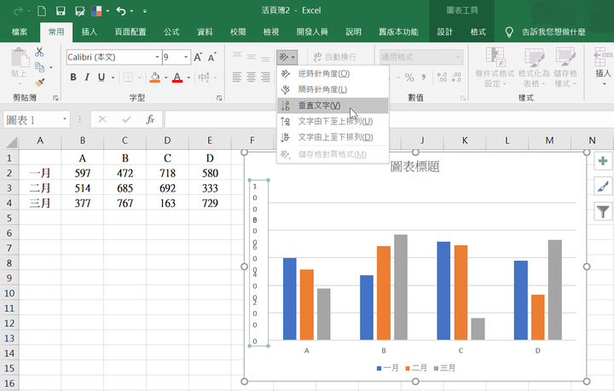This screenshot has width=614, height=391.
Task: Toggle Bold formatting
Action: tap(73, 78)
